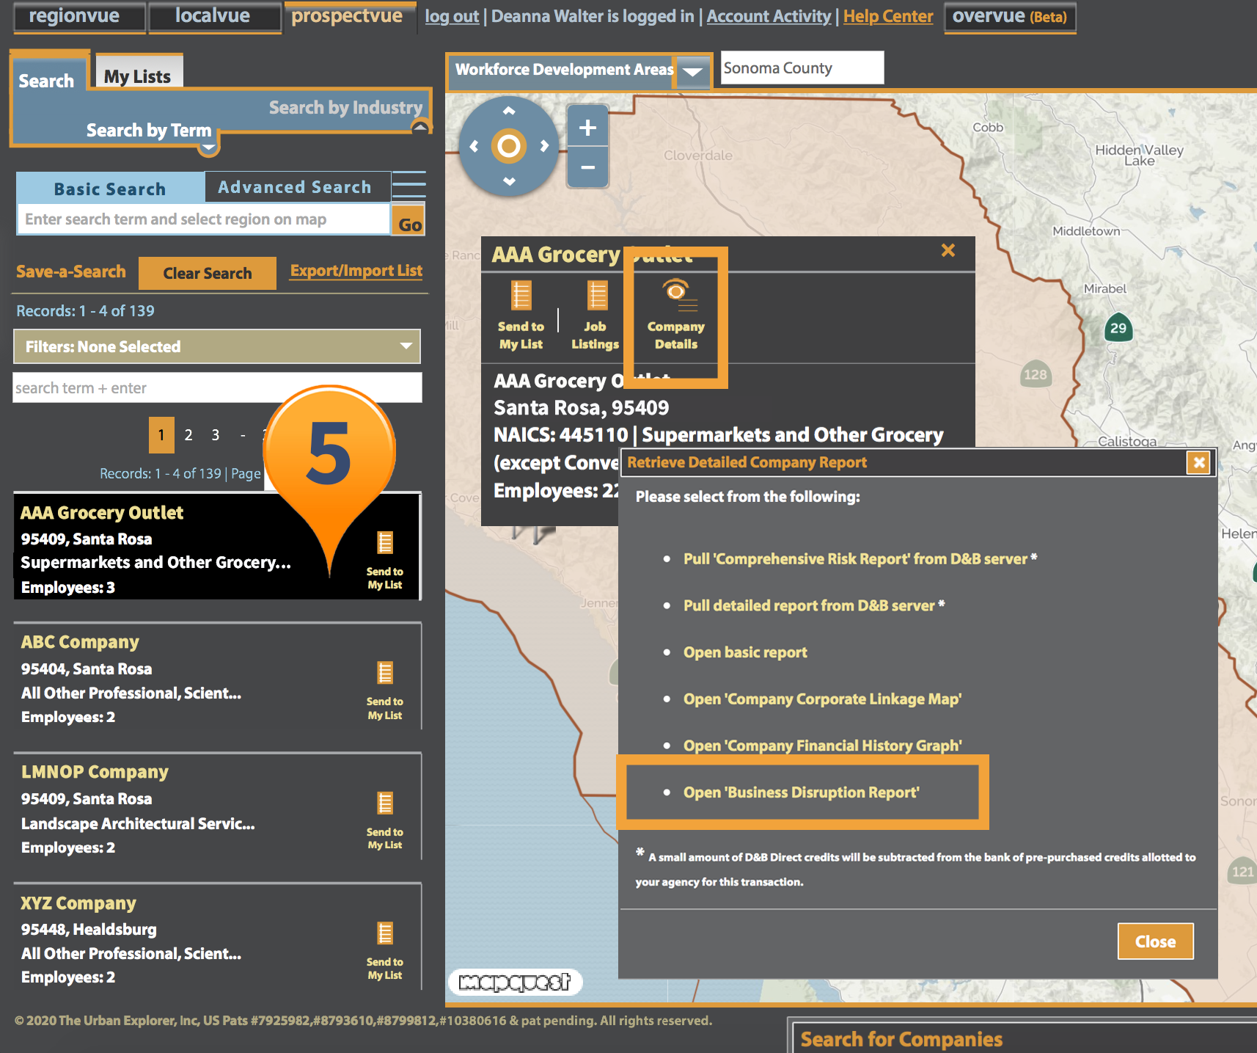
Task: Click the Save-a-Search link
Action: (71, 272)
